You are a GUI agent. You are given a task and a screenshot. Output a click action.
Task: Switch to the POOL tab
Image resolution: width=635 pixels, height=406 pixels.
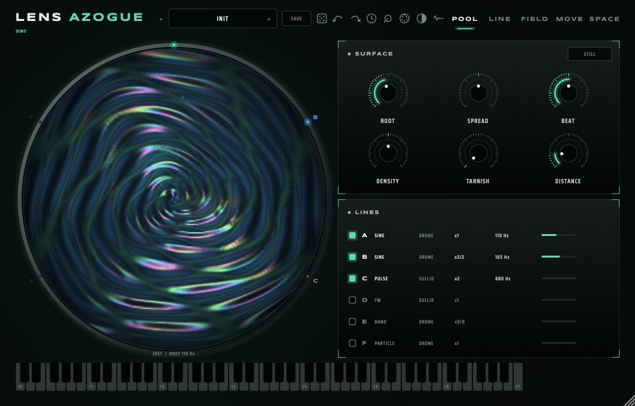pos(465,19)
